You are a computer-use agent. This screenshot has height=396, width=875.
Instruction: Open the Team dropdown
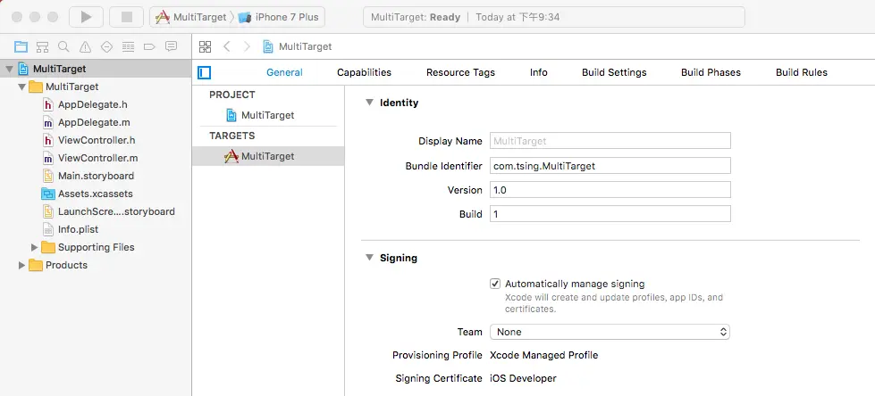coord(610,332)
